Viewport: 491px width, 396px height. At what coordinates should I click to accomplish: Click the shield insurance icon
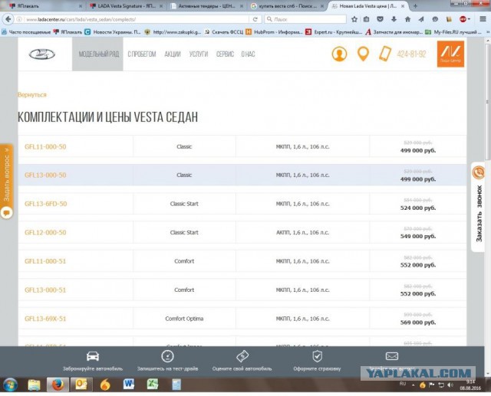tap(317, 356)
